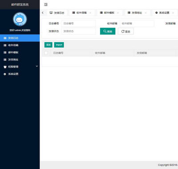Click the Copyright text in the footer
Screen dimensions: 178x169
(x=168, y=165)
